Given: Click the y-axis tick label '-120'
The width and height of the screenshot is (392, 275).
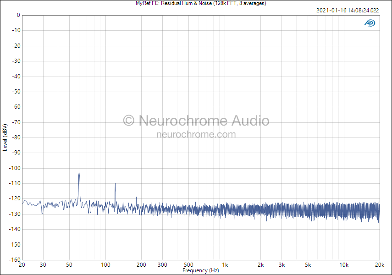Looking at the screenshot, I should 15,198.
